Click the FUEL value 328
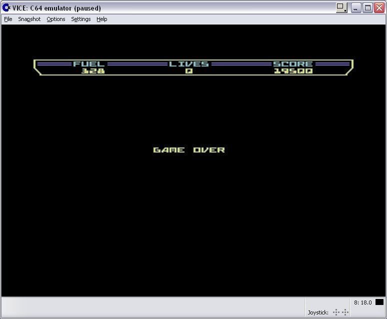The width and height of the screenshot is (387, 319). [x=93, y=71]
